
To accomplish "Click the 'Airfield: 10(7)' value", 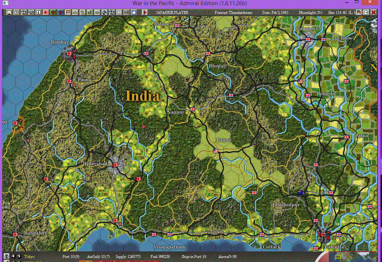I will point(98,257).
